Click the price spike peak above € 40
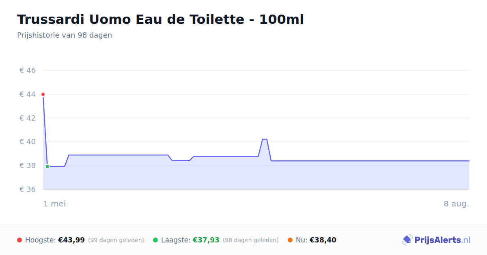The height and width of the screenshot is (255, 487). (x=265, y=139)
